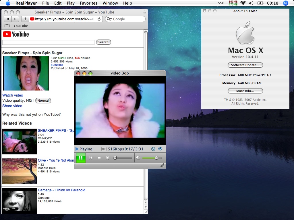Click the Garbage vevo thumbnail

(20, 201)
